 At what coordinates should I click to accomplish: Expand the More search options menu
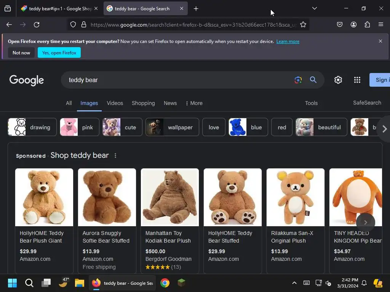point(194,103)
